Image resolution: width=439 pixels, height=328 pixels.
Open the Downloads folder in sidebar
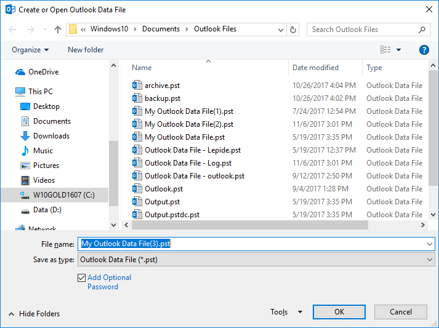[x=51, y=136]
